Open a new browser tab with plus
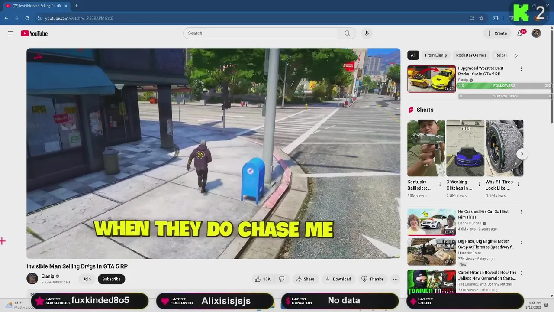The width and height of the screenshot is (554, 312). (x=76, y=6)
